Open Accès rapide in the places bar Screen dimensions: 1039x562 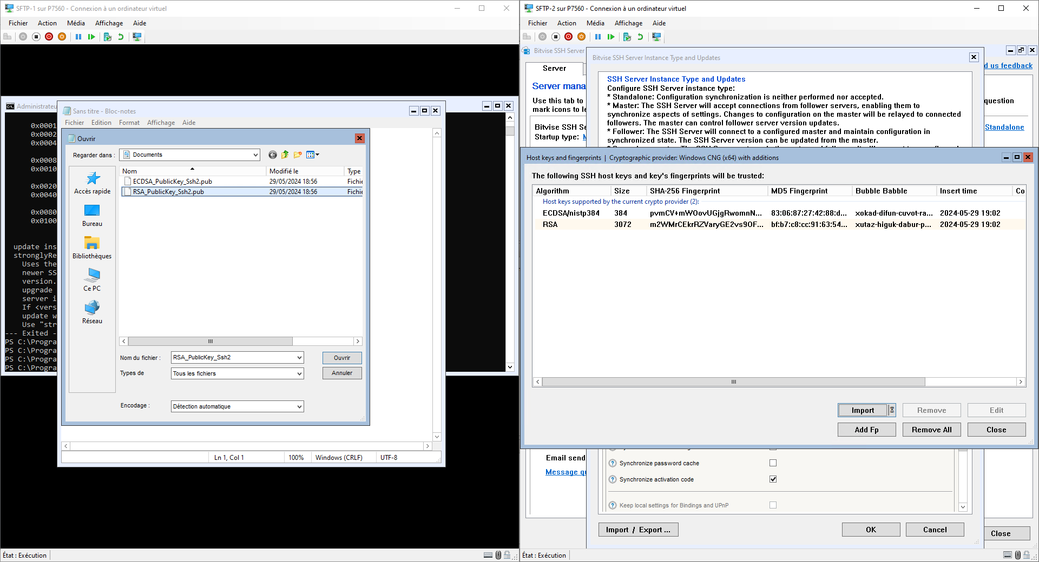coord(93,183)
